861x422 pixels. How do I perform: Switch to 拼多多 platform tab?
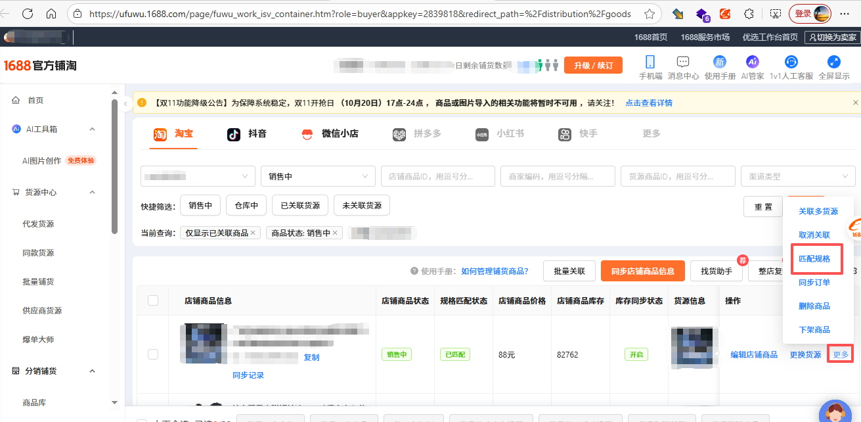[x=417, y=133]
